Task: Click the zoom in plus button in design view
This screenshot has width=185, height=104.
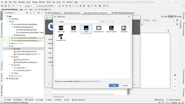Action: (175, 79)
